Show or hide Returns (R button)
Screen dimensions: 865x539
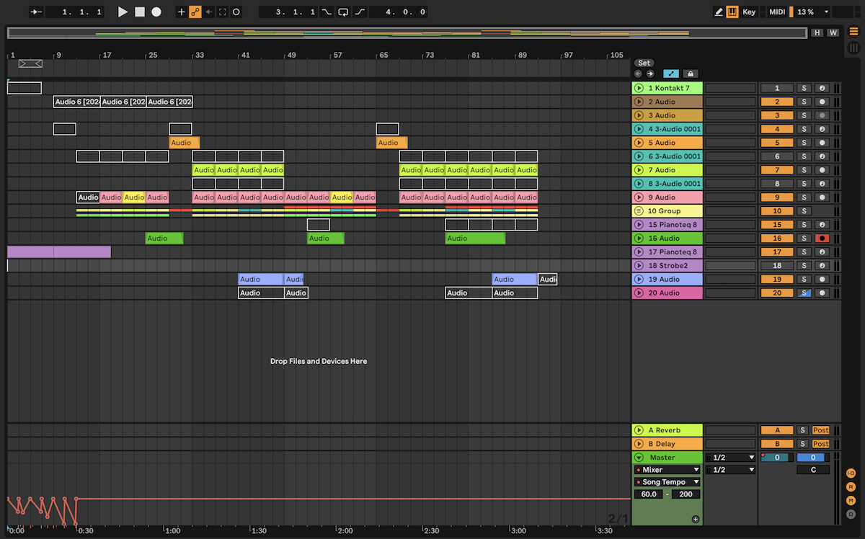click(x=851, y=487)
